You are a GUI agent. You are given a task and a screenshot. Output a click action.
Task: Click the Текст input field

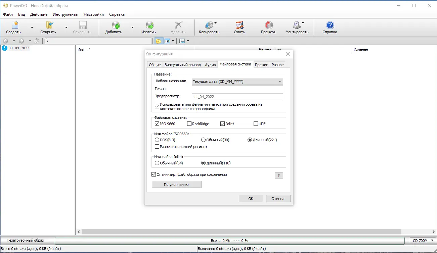point(237,89)
